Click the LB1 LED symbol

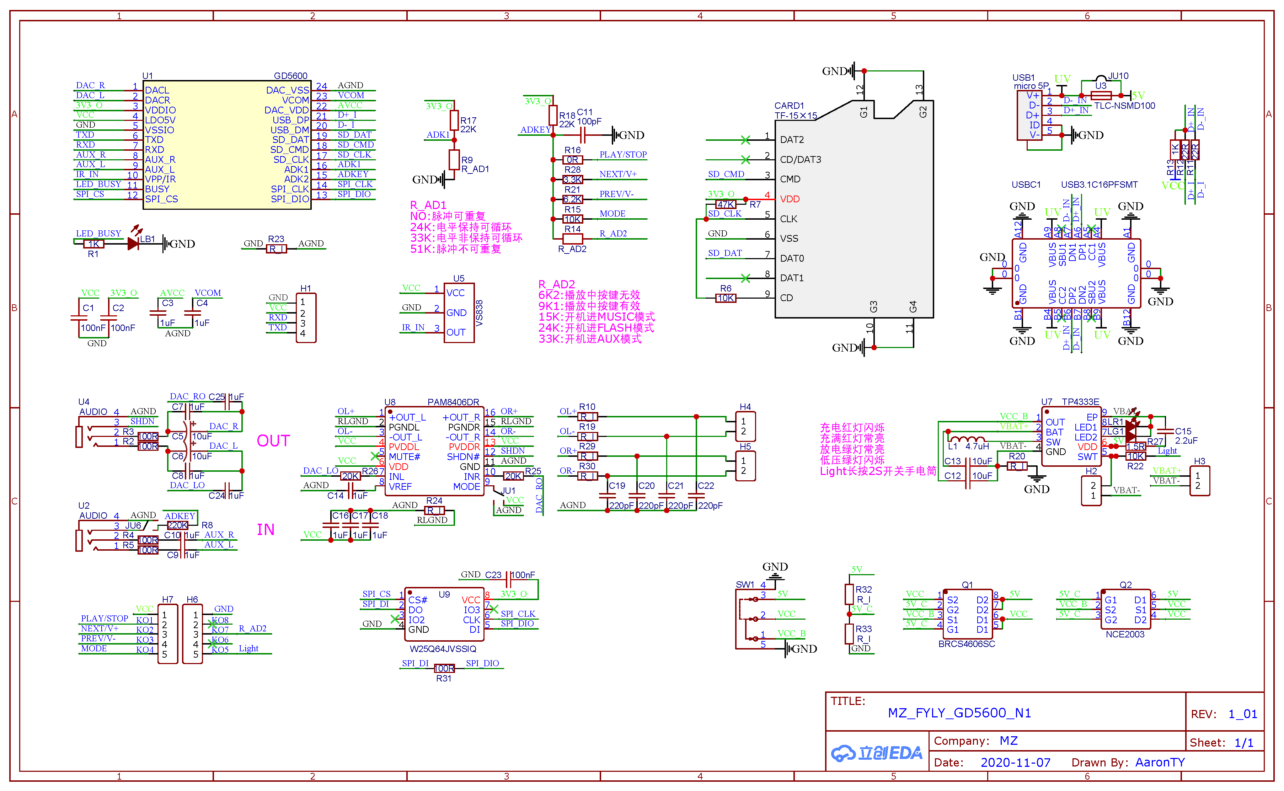(x=133, y=243)
